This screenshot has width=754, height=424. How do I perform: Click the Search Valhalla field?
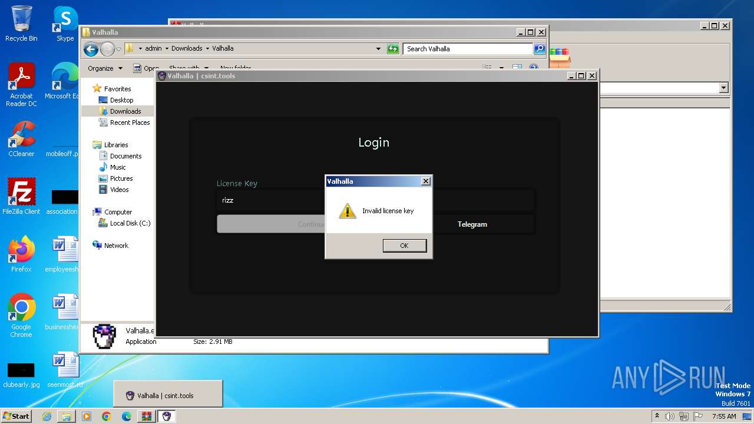click(468, 49)
